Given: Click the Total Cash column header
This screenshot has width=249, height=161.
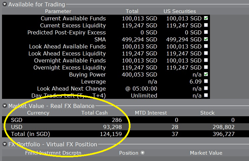Looking at the screenshot, I should click(x=94, y=113).
